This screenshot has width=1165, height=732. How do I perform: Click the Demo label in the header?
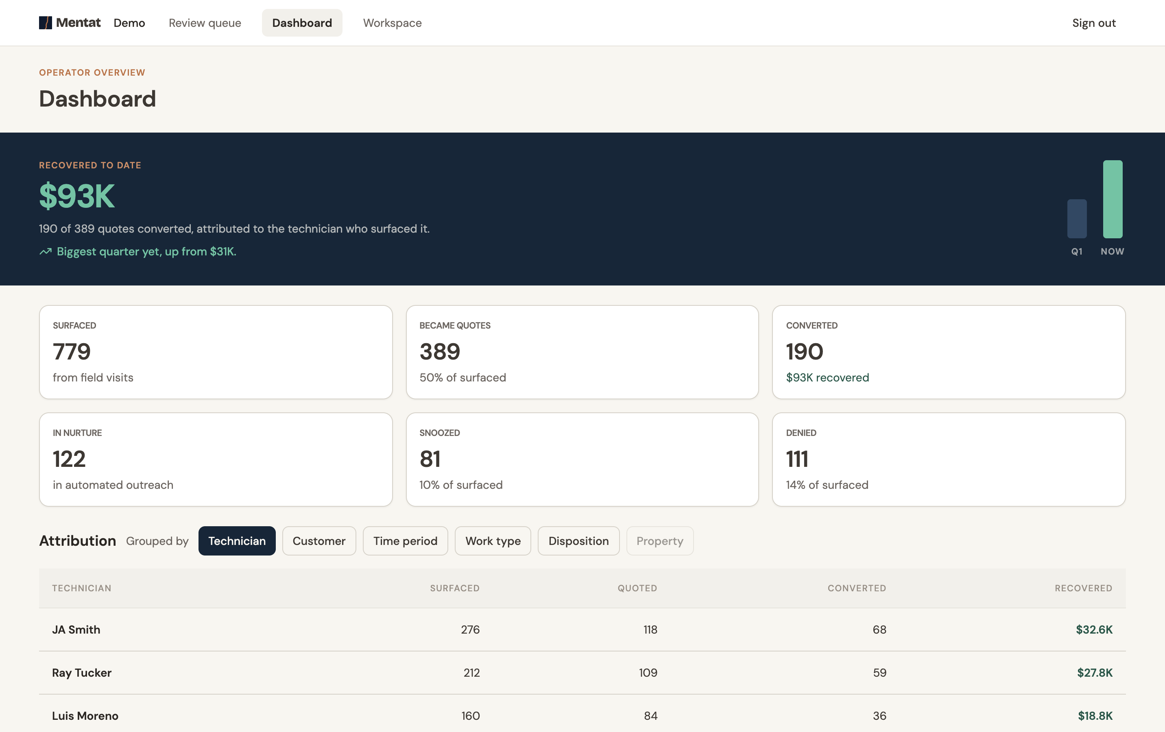point(129,23)
